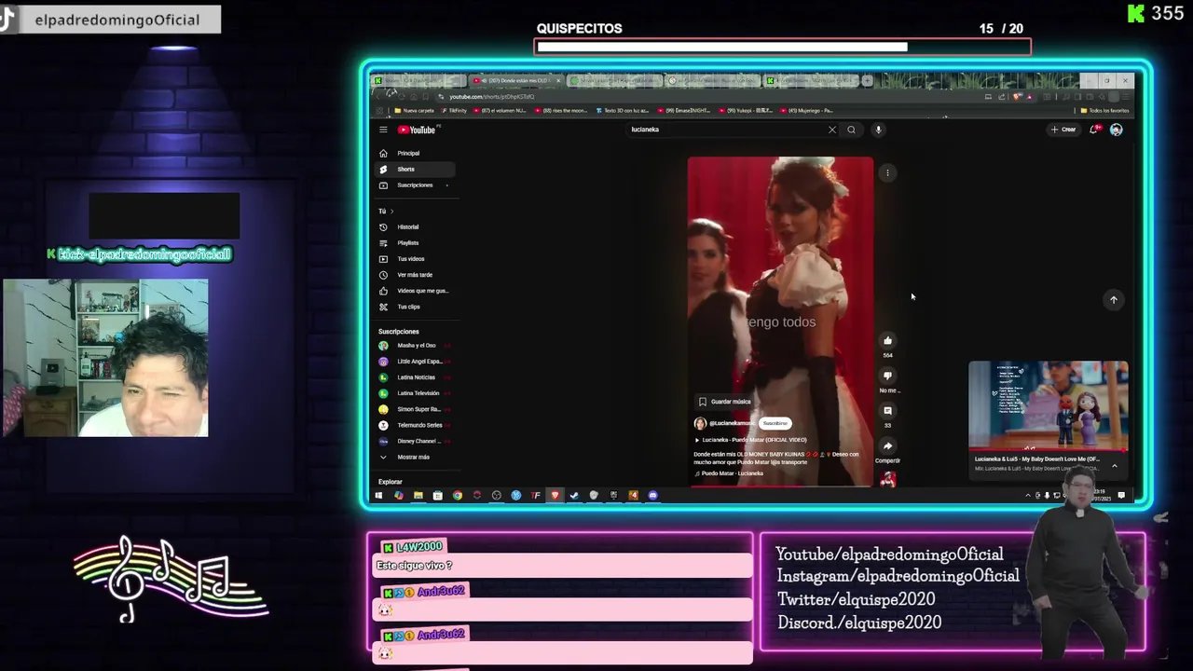Dislike the Short with thumbs-down

click(x=887, y=376)
